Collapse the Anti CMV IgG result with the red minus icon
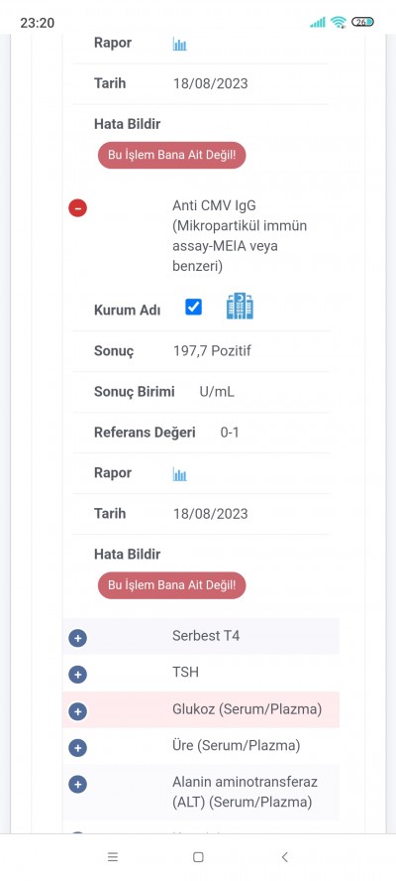The width and height of the screenshot is (396, 881). (77, 208)
